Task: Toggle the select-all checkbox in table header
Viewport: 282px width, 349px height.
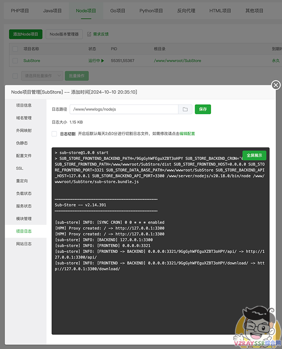Action: pos(15,49)
